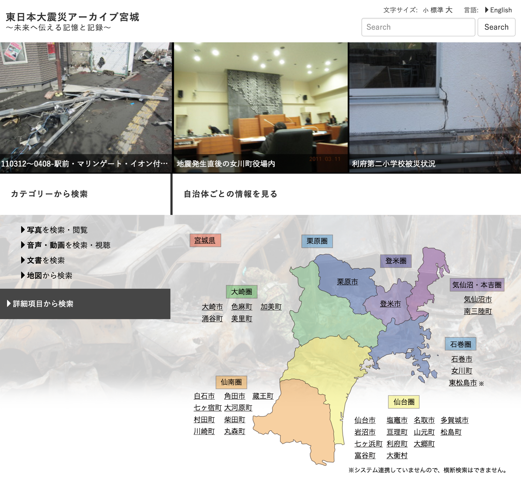The height and width of the screenshot is (483, 521).
Task: Open the 川崎町 link
Action: tap(204, 431)
